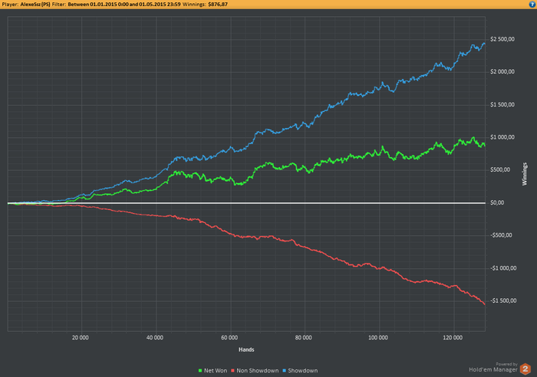Click the red Non Showdown color swatch
The height and width of the screenshot is (377, 537).
[232, 371]
